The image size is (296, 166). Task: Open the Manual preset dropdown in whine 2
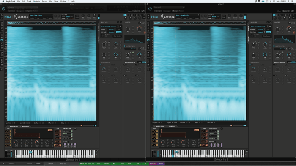pyautogui.click(x=169, y=7)
